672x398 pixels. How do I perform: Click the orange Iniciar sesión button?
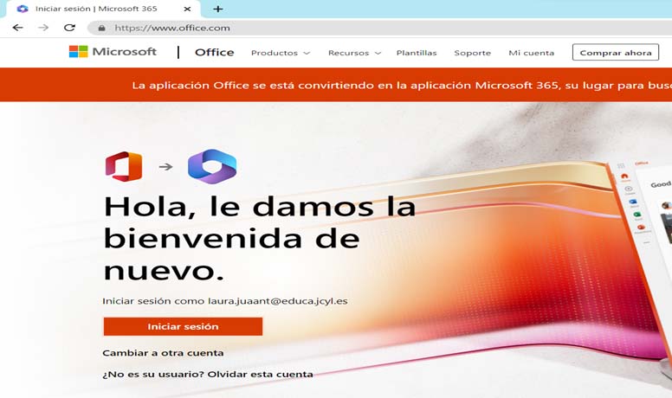pyautogui.click(x=183, y=327)
